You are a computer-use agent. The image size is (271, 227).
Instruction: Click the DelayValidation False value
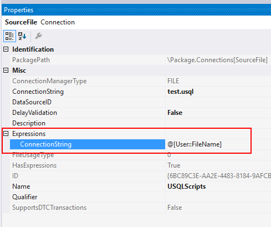coord(175,113)
